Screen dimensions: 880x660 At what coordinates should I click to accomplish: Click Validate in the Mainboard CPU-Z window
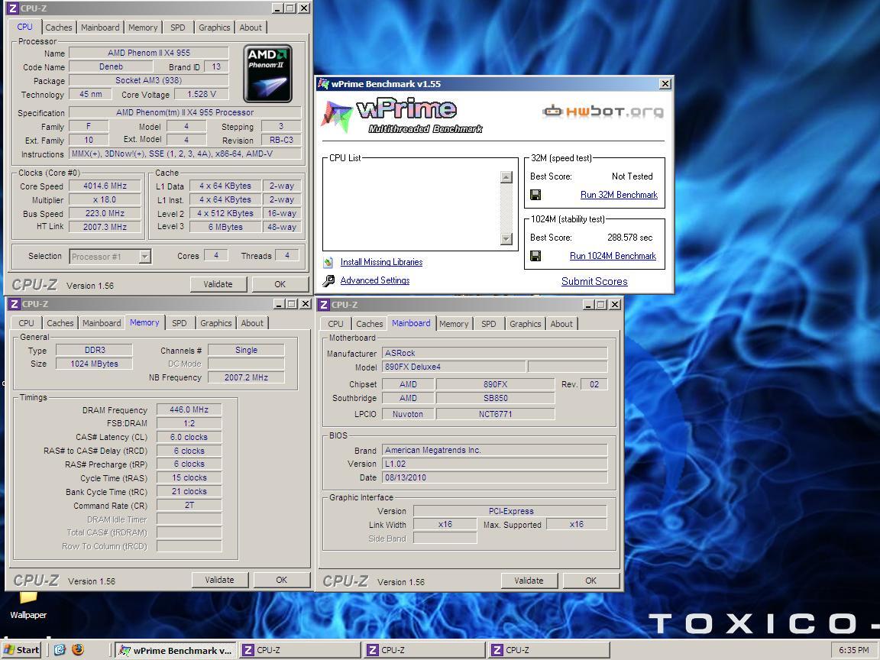tap(529, 581)
